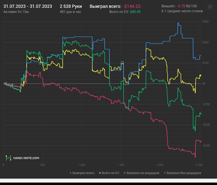Viewport: 217px width, 185px height.
Task: Click the $300 y-axis label
Action: click(205, 22)
